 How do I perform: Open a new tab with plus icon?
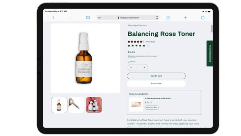185,18
